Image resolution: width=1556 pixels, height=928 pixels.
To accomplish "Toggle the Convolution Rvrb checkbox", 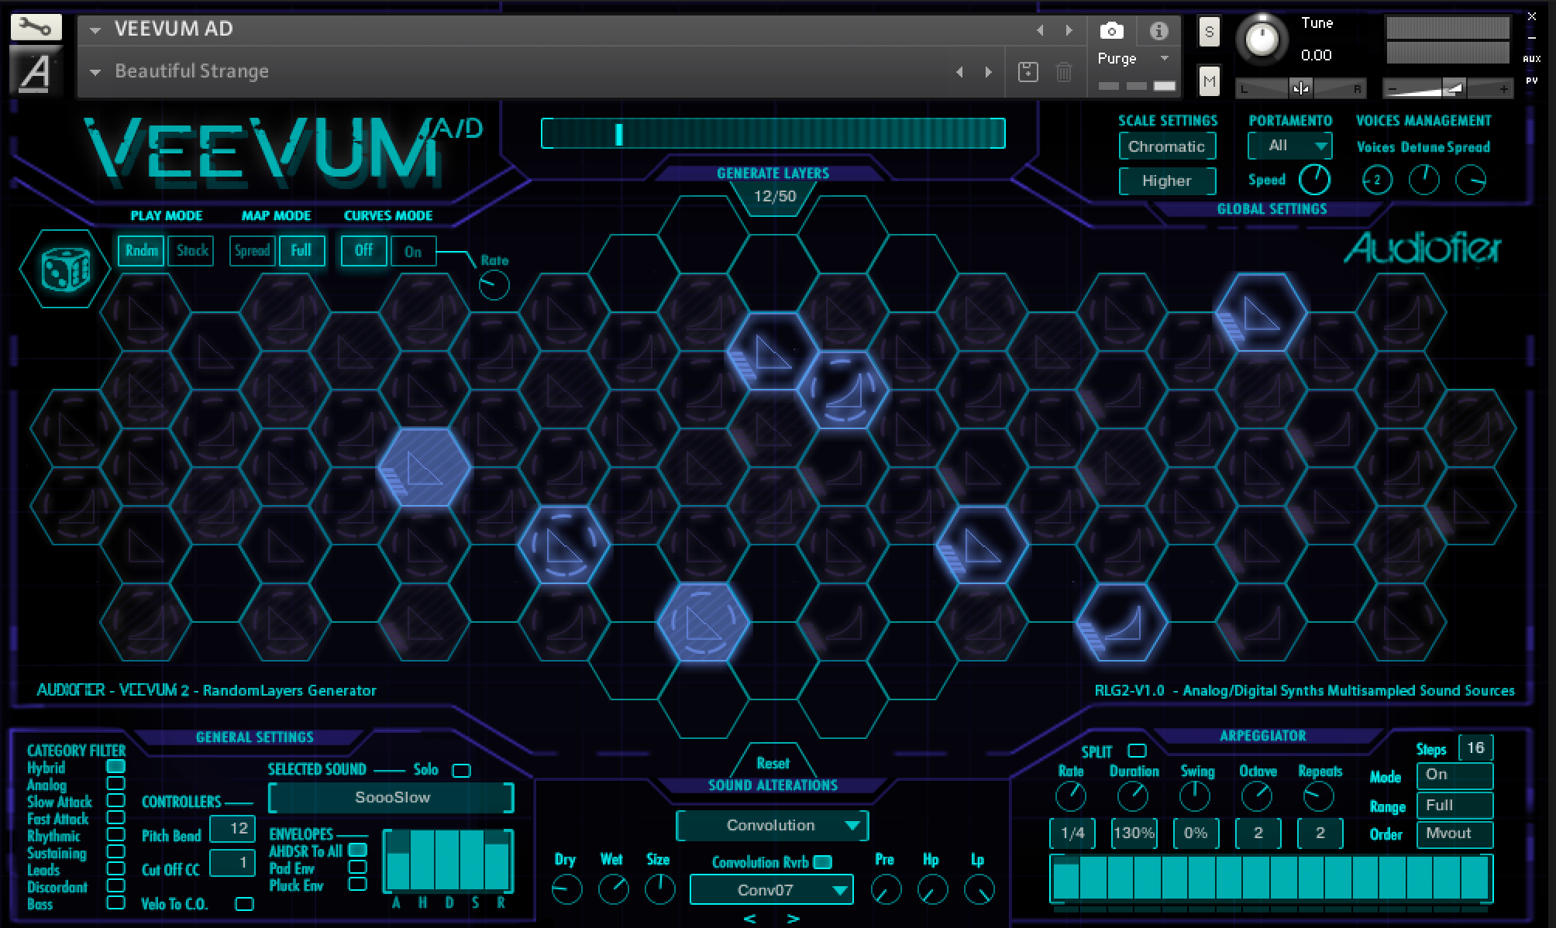I will (x=822, y=861).
